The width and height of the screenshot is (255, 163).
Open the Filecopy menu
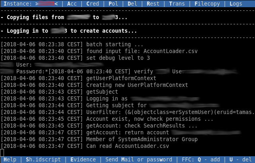coord(207,4)
